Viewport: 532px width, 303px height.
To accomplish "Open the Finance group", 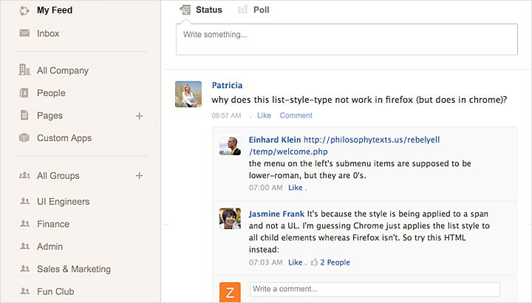I will click(53, 224).
